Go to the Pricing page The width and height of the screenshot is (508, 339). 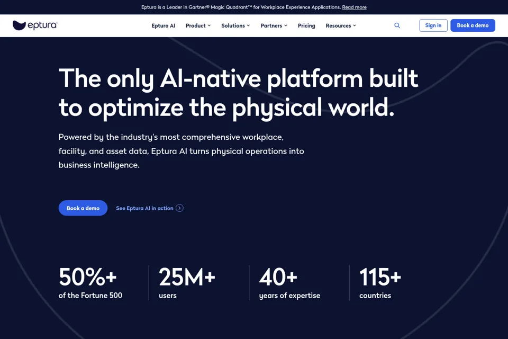coord(306,25)
